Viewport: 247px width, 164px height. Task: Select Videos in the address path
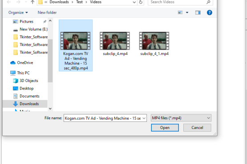[96, 2]
